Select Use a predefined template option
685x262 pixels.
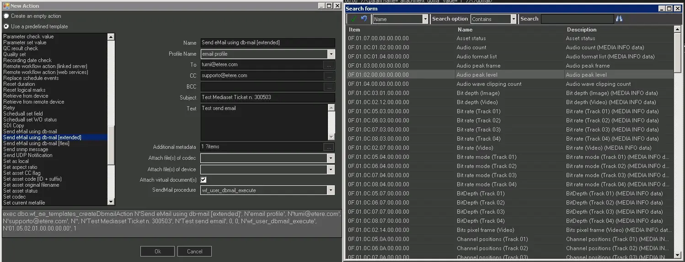coord(6,26)
